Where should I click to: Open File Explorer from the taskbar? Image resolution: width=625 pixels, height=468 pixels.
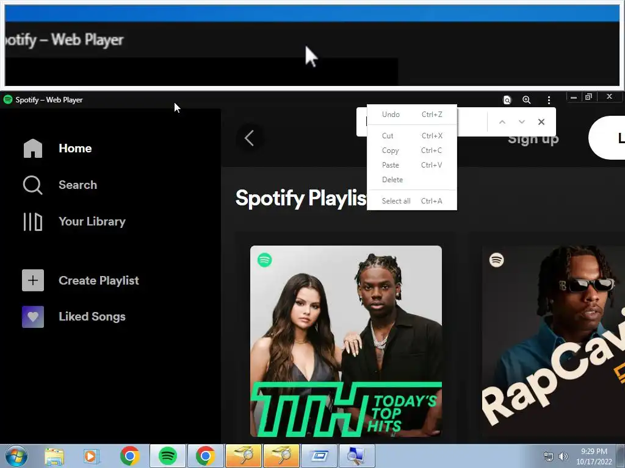[x=54, y=456]
